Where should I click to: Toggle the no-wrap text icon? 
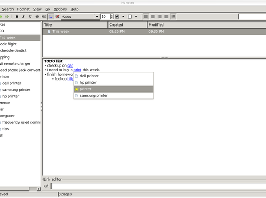58,17
